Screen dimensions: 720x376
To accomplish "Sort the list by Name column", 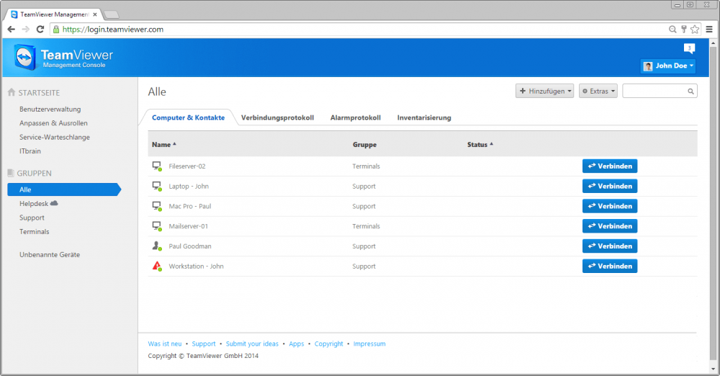I will pos(164,144).
